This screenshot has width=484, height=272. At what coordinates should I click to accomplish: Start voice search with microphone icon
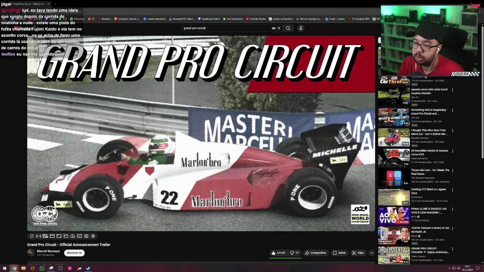point(301,28)
